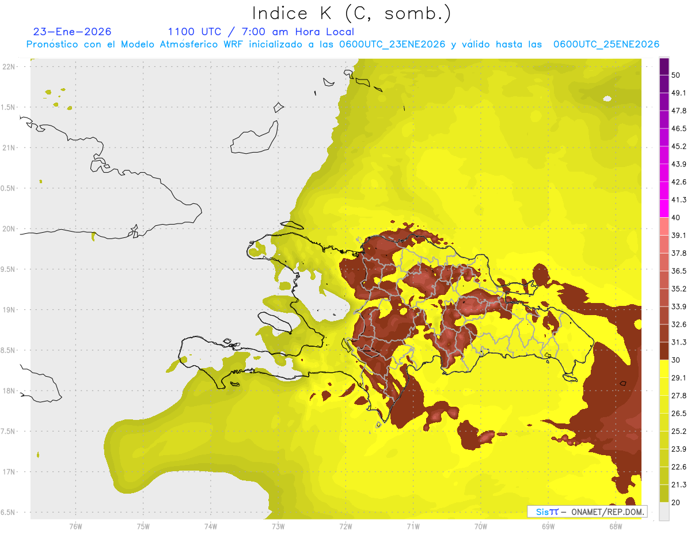Click the 70W longitude axis label
The image size is (691, 534).
[x=481, y=526]
